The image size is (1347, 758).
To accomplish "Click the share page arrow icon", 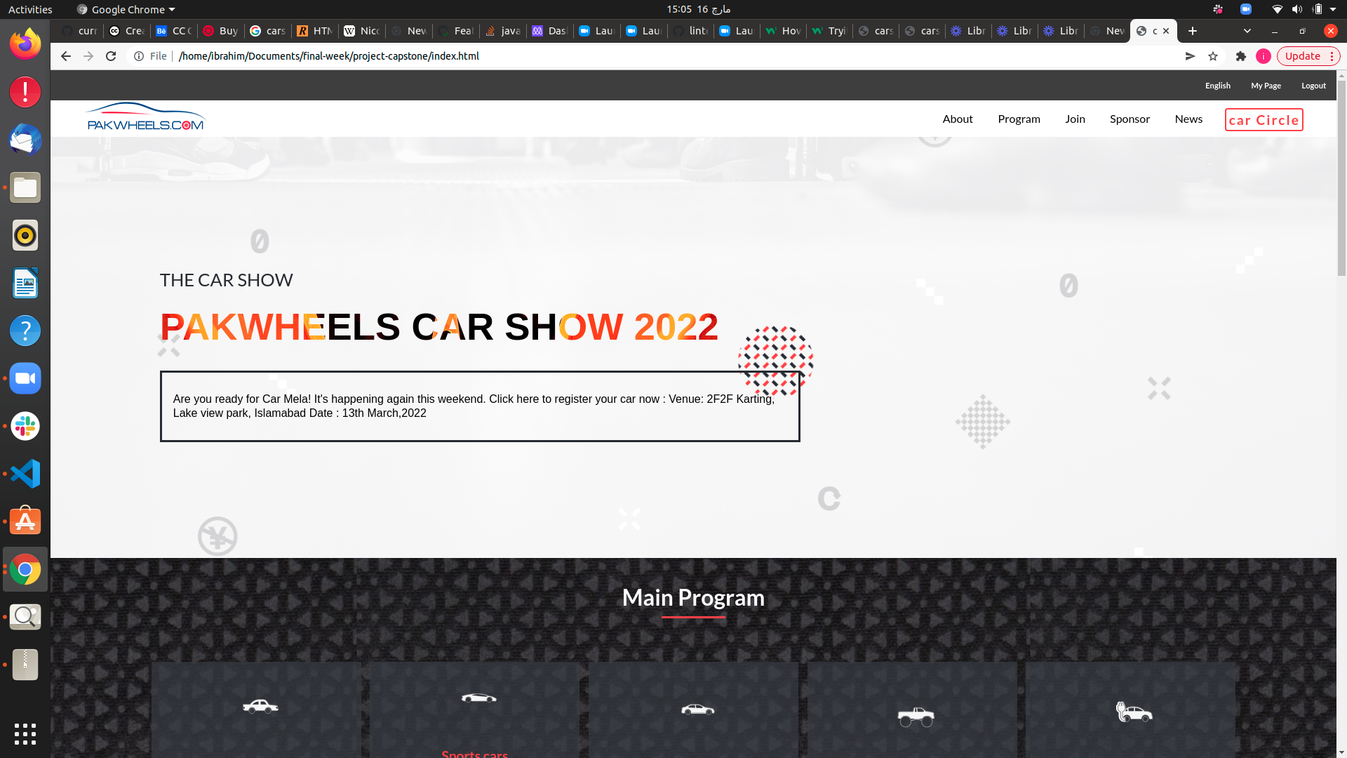I will (1190, 56).
